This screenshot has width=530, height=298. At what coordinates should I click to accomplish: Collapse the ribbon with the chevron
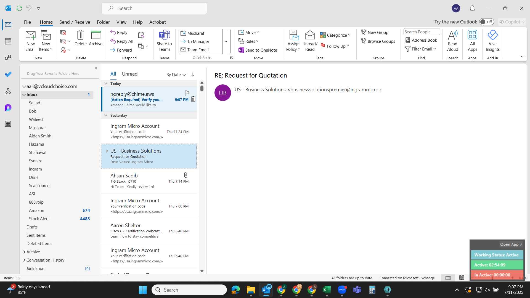pyautogui.click(x=522, y=57)
